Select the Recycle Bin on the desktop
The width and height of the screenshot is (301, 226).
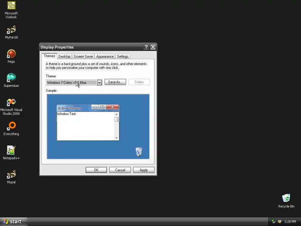[x=286, y=201]
